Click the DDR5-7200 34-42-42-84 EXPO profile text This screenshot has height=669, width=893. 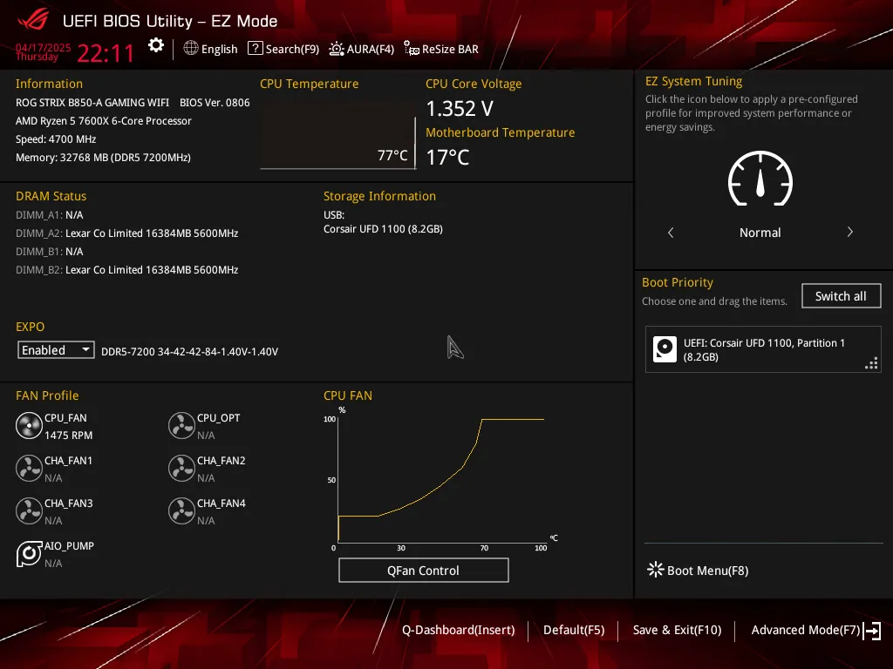coord(189,352)
